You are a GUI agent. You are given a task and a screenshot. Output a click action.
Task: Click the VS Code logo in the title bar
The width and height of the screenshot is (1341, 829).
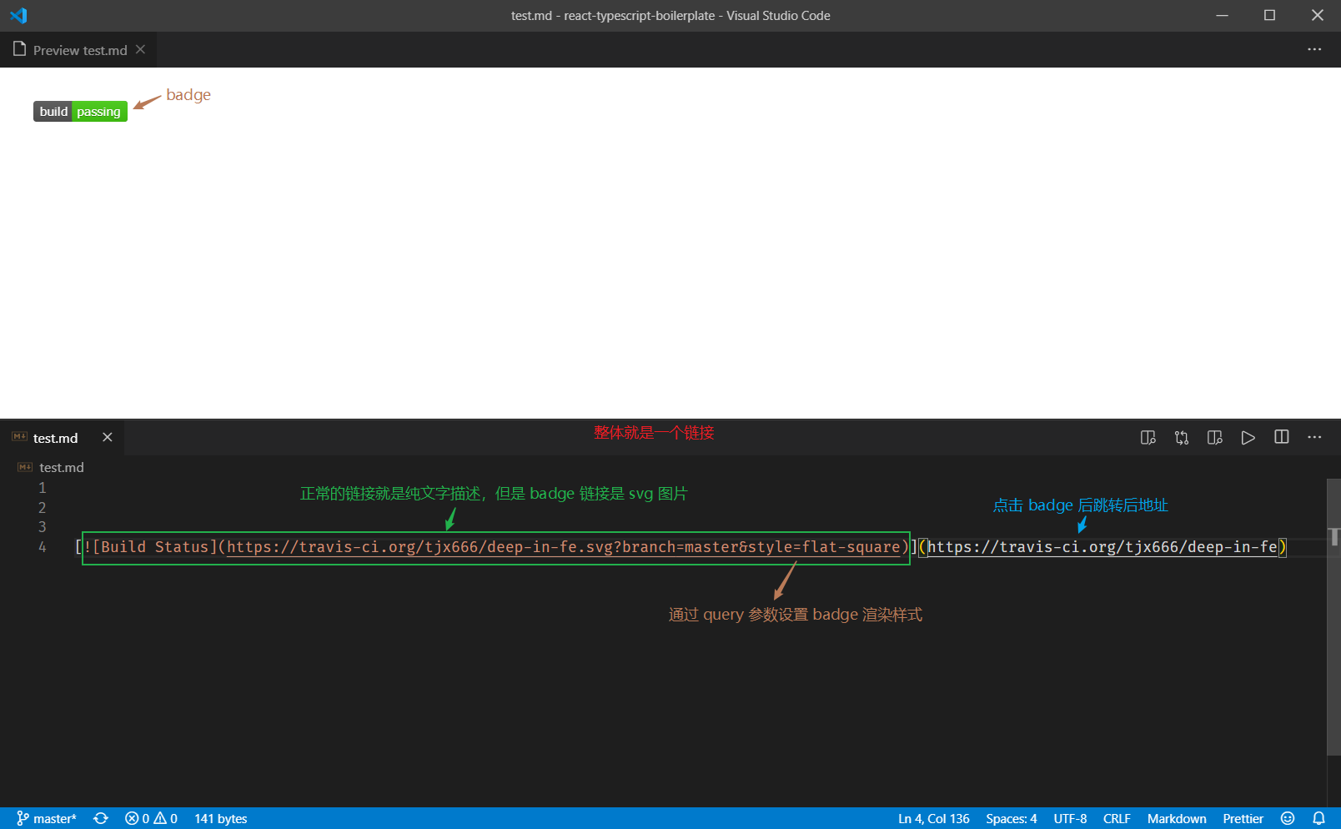coord(18,16)
